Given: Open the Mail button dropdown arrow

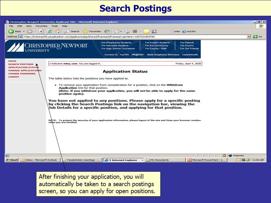Looking at the screenshot, I should coord(121,31).
